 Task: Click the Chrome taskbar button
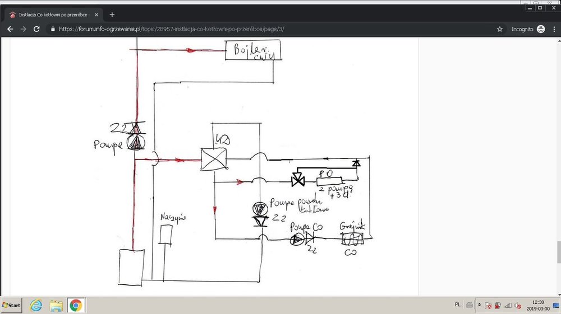pos(76,305)
